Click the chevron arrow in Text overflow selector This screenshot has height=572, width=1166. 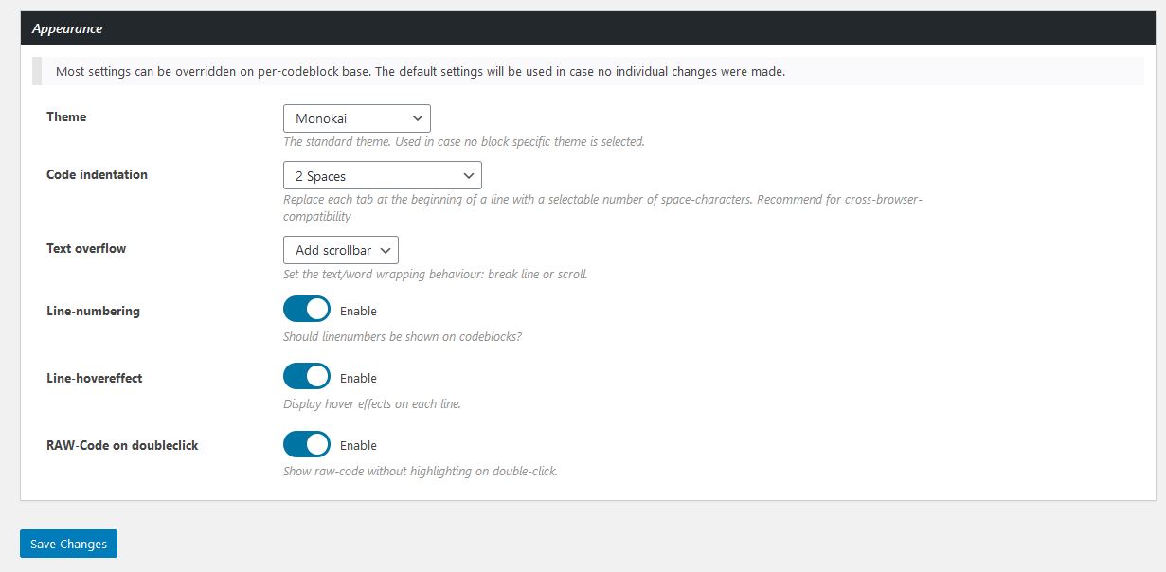[x=385, y=250]
